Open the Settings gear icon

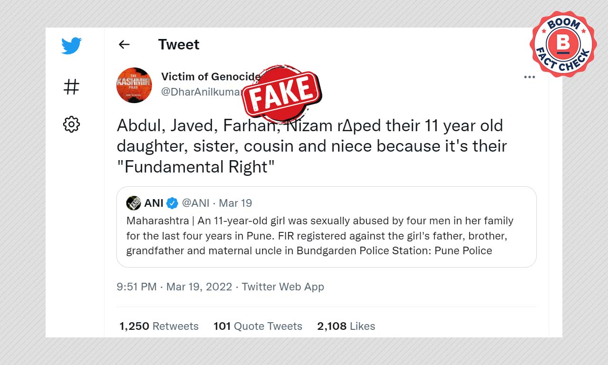(x=71, y=124)
